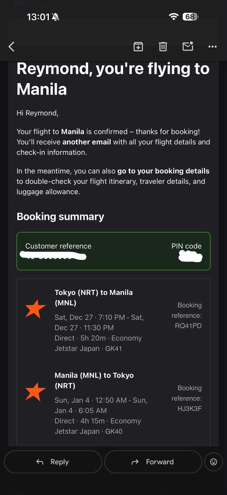Add an emoji reaction
Screen dimensions: 227x495
point(213,462)
